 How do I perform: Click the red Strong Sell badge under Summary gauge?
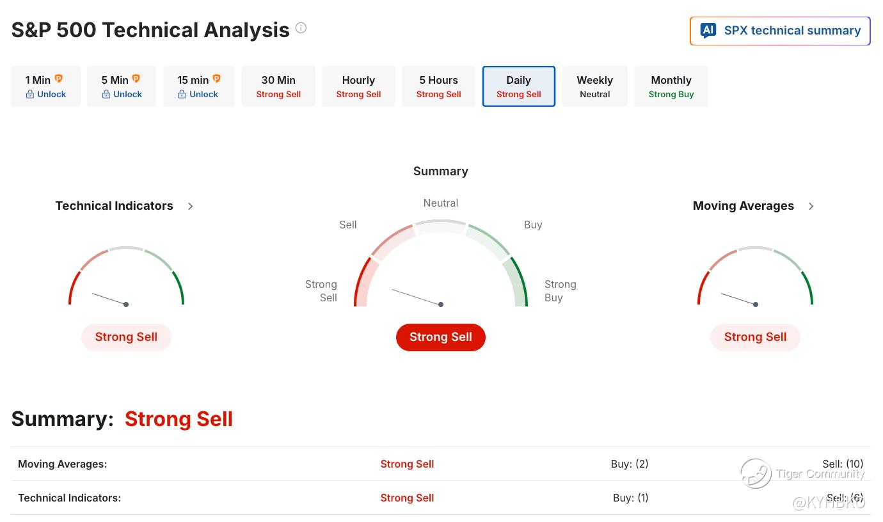[x=441, y=337]
